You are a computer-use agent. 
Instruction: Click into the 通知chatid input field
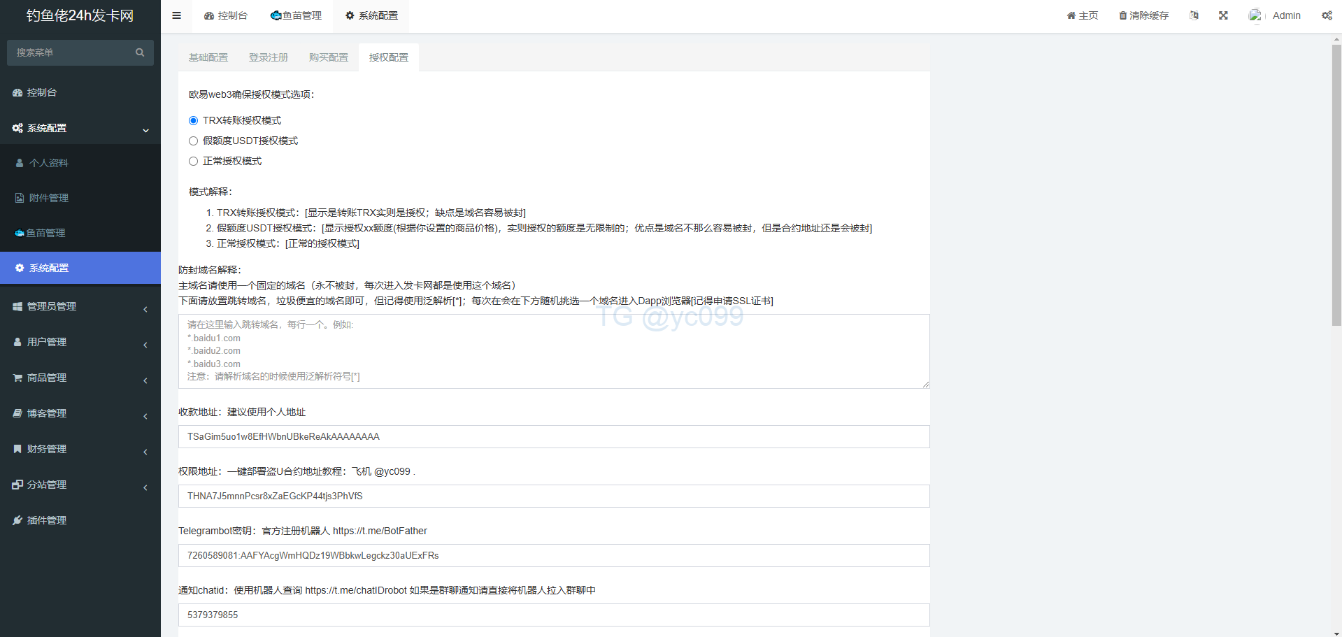(554, 615)
